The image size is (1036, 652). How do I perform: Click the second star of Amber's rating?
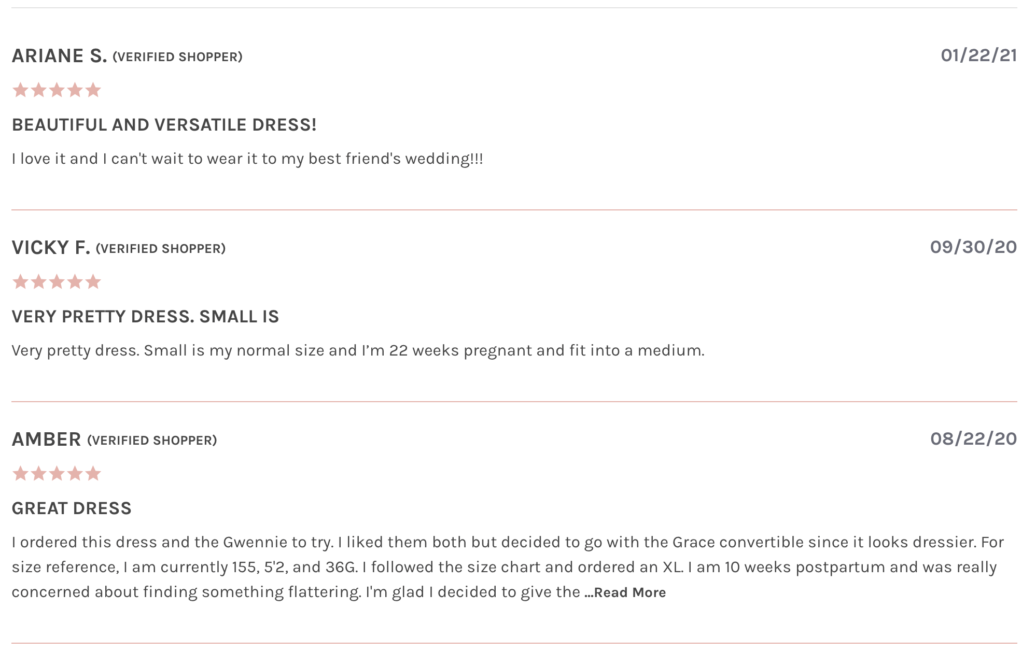coord(39,474)
